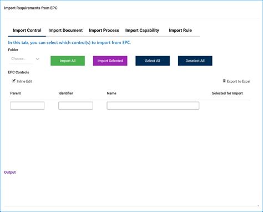
Task: Click the Selected for Import column header
Action: [x=227, y=93]
